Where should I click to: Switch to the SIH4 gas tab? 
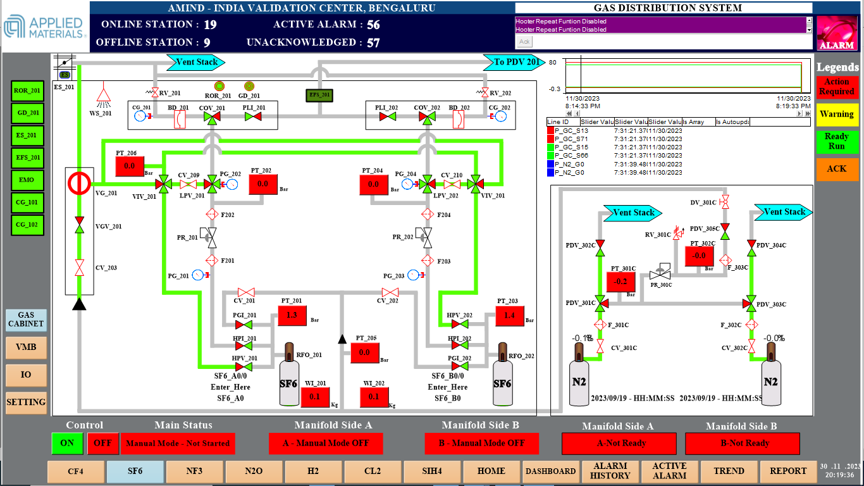[432, 471]
